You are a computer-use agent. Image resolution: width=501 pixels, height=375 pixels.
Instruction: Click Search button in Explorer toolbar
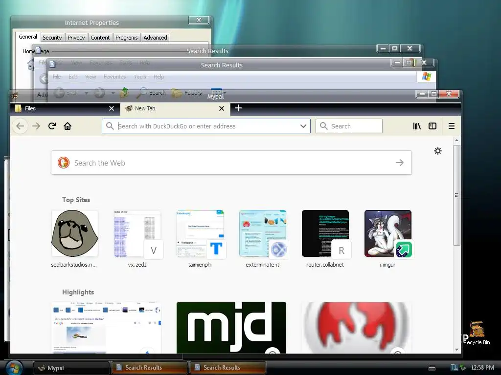coord(151,93)
